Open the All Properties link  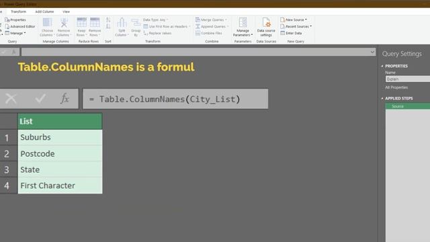[x=396, y=87]
